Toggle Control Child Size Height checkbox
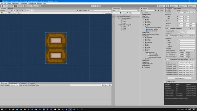The height and width of the screenshot is (111, 197). [185, 53]
